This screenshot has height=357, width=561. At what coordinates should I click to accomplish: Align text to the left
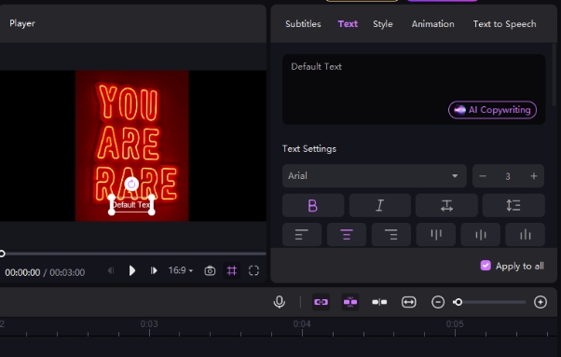point(302,235)
